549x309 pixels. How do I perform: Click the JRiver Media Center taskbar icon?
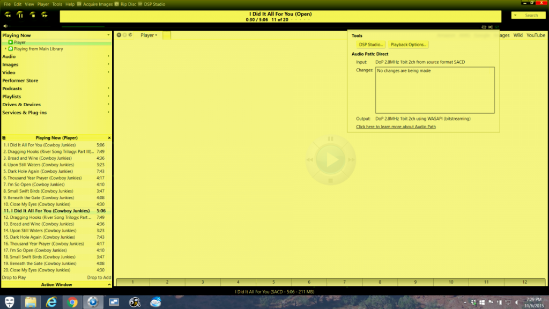pos(93,302)
